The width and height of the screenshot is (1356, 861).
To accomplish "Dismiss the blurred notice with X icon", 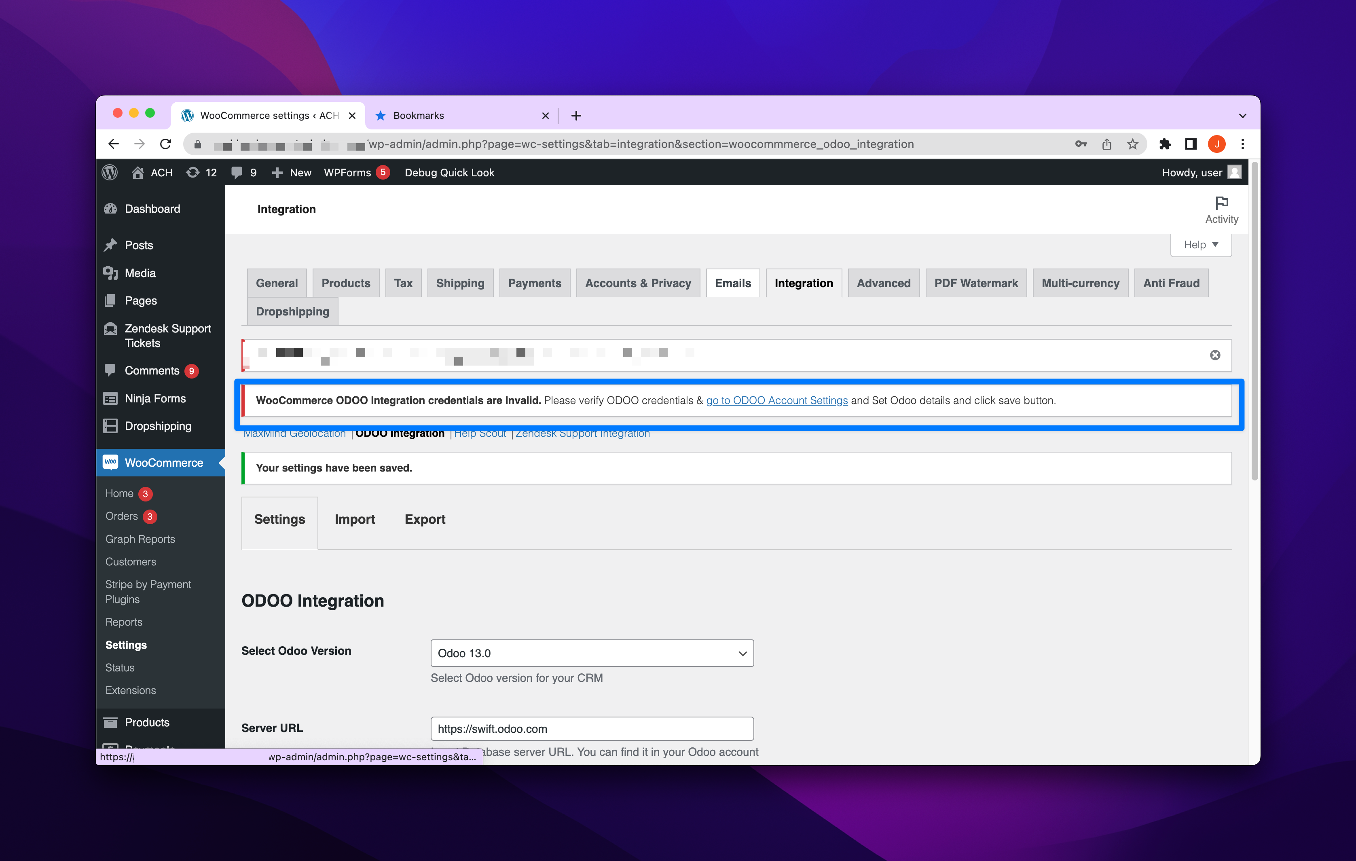I will 1214,355.
